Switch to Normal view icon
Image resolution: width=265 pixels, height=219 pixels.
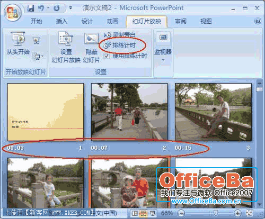[135, 214]
